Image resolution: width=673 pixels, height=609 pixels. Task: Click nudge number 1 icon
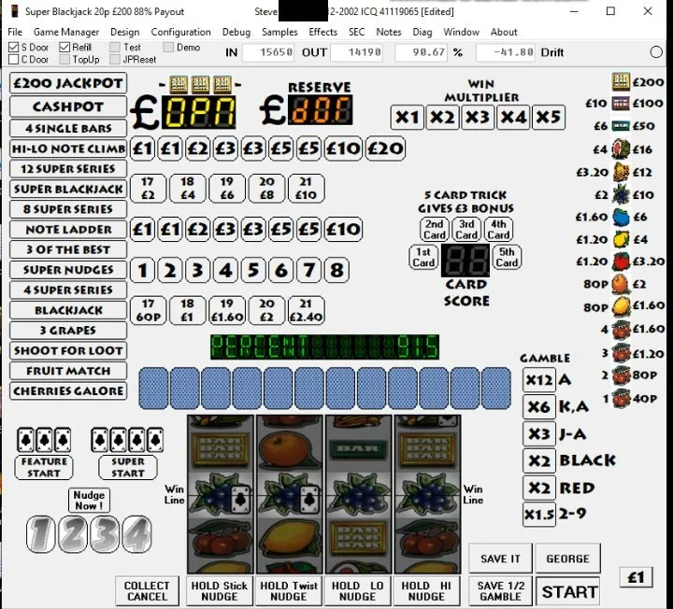tap(41, 534)
